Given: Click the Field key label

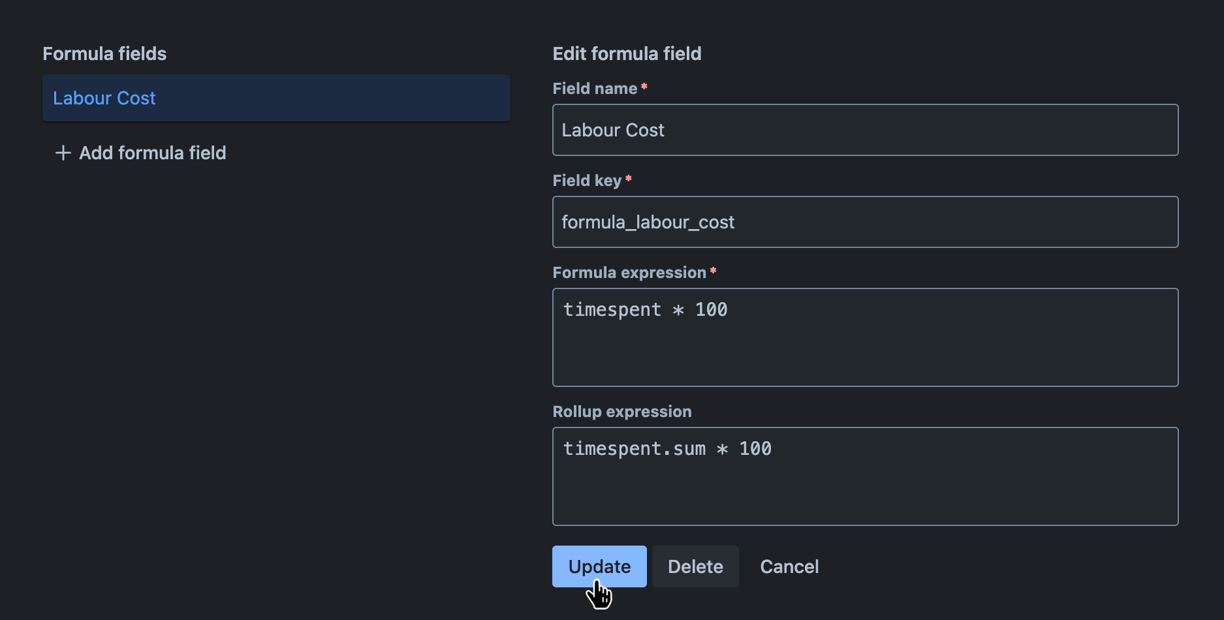Looking at the screenshot, I should (588, 180).
